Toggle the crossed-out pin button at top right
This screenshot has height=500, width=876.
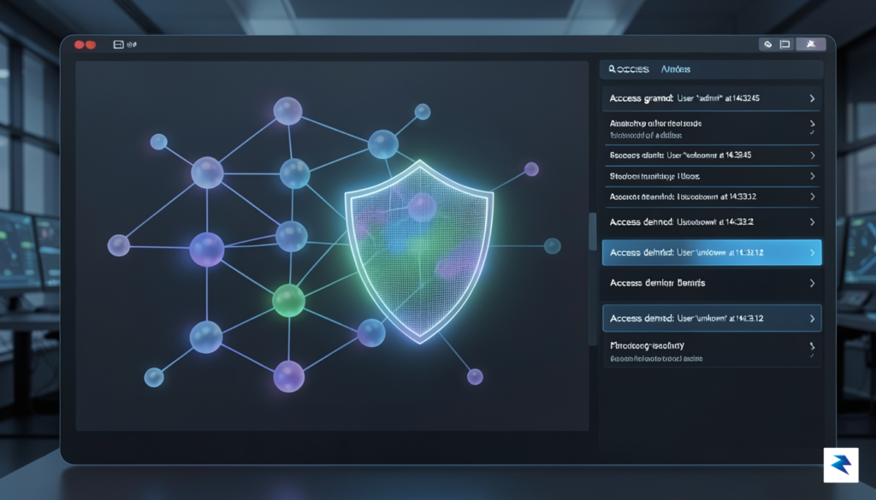[811, 44]
